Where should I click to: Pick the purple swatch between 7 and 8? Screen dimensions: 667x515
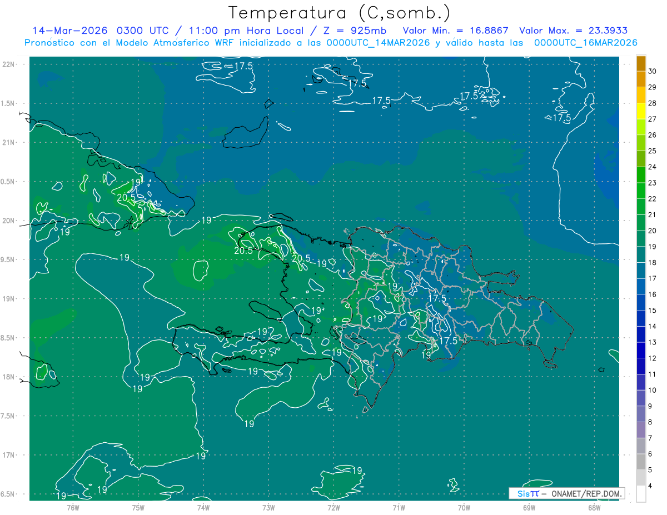click(641, 431)
